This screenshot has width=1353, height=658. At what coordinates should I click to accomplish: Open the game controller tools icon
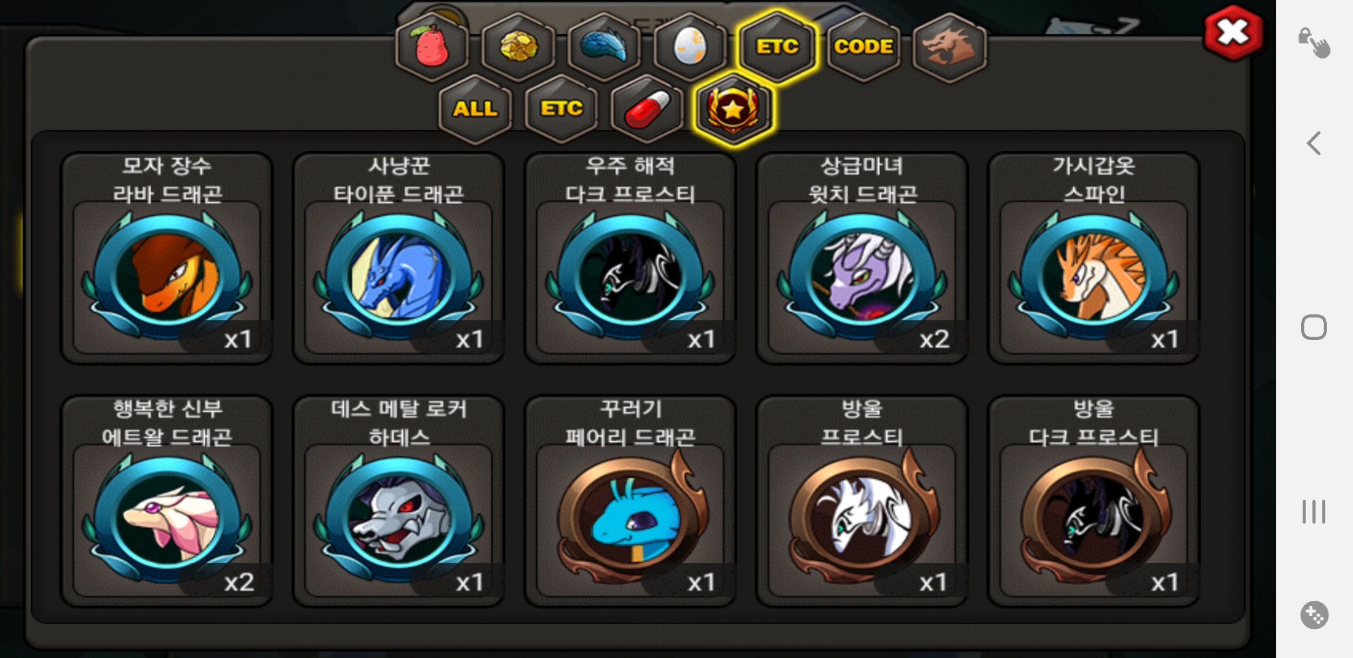click(1314, 615)
